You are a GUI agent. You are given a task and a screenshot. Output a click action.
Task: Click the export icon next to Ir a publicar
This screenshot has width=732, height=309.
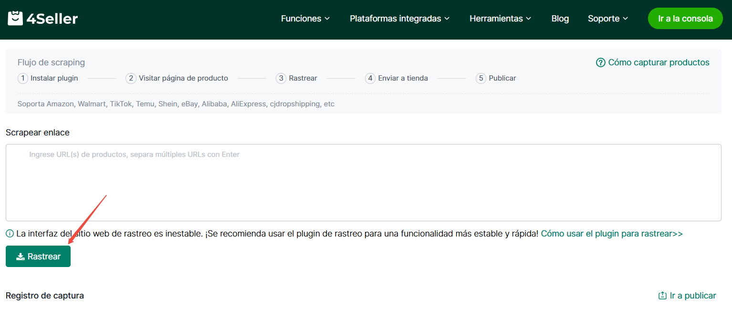[662, 296]
